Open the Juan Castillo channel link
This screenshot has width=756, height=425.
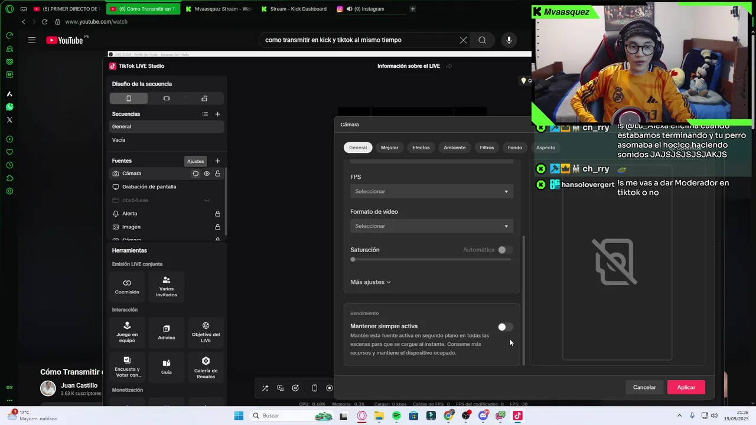(x=79, y=385)
